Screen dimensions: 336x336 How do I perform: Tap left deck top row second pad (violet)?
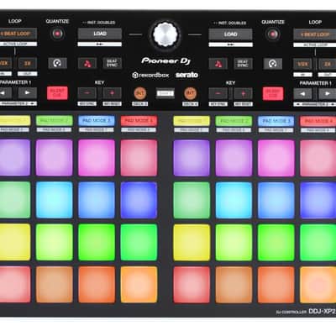[x=55, y=158]
